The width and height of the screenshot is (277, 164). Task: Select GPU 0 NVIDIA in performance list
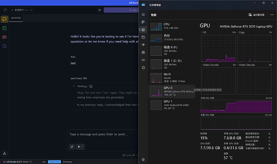pyautogui.click(x=172, y=91)
